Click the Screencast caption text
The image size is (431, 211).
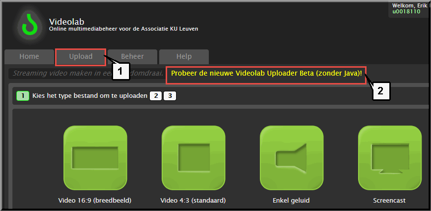point(389,200)
